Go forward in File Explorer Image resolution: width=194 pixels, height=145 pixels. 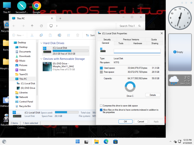coord(23,26)
